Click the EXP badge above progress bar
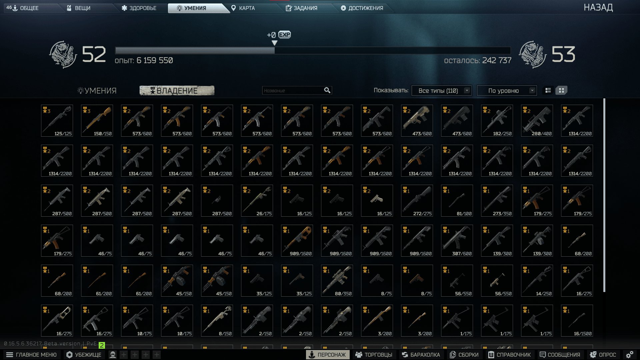The height and width of the screenshot is (360, 640). coord(284,35)
